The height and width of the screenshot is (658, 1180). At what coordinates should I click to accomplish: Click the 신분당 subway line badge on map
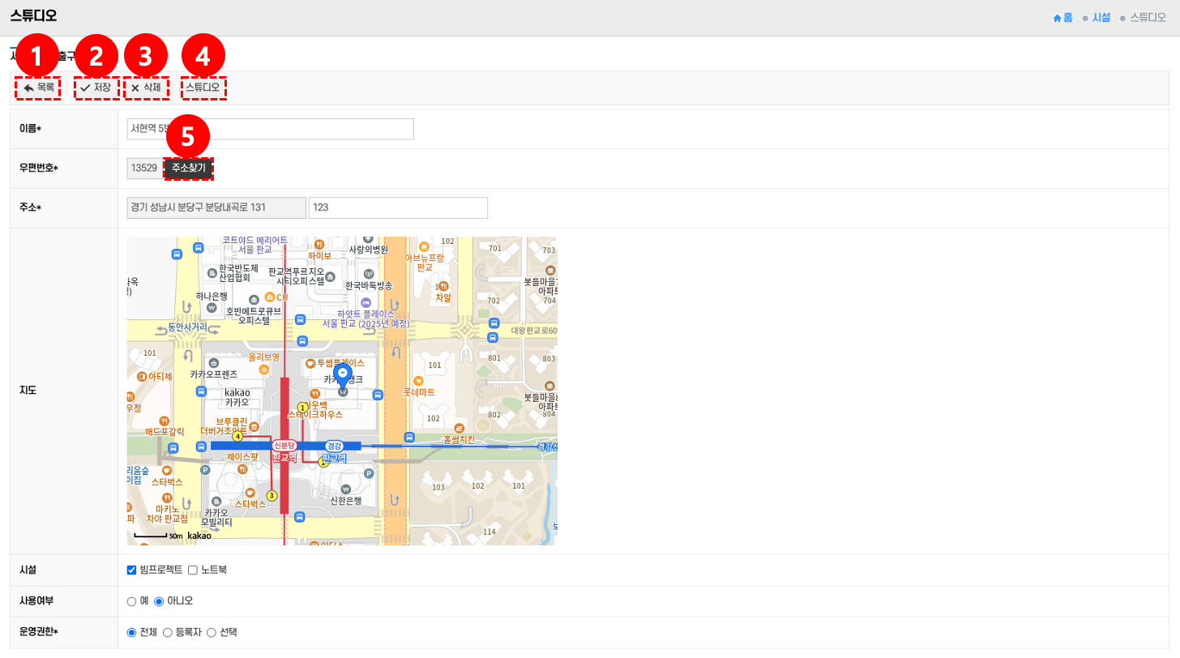(x=284, y=446)
